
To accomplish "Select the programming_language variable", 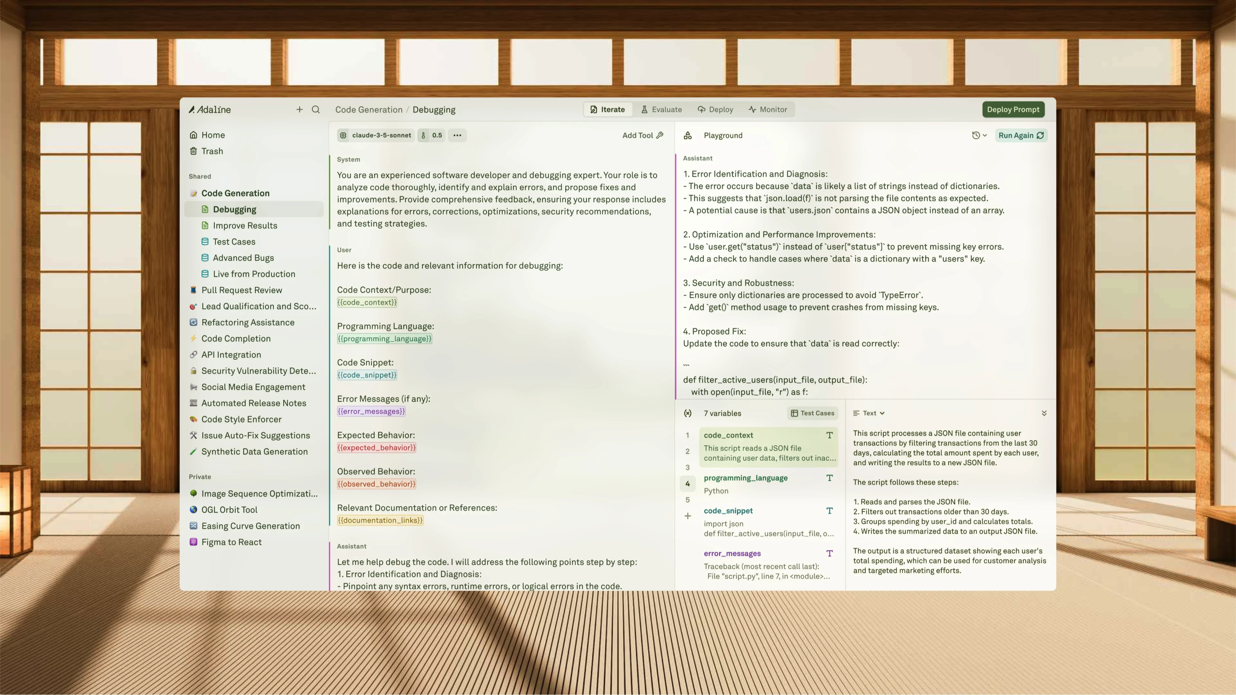I will (x=769, y=484).
